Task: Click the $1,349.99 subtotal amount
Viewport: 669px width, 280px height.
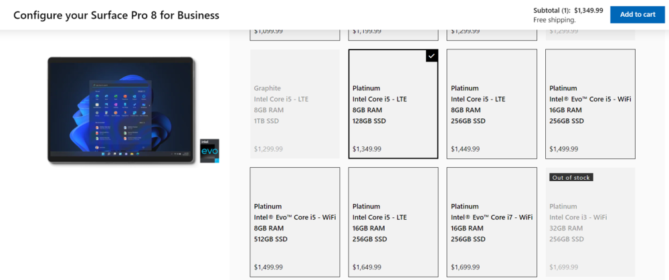Action: point(589,11)
